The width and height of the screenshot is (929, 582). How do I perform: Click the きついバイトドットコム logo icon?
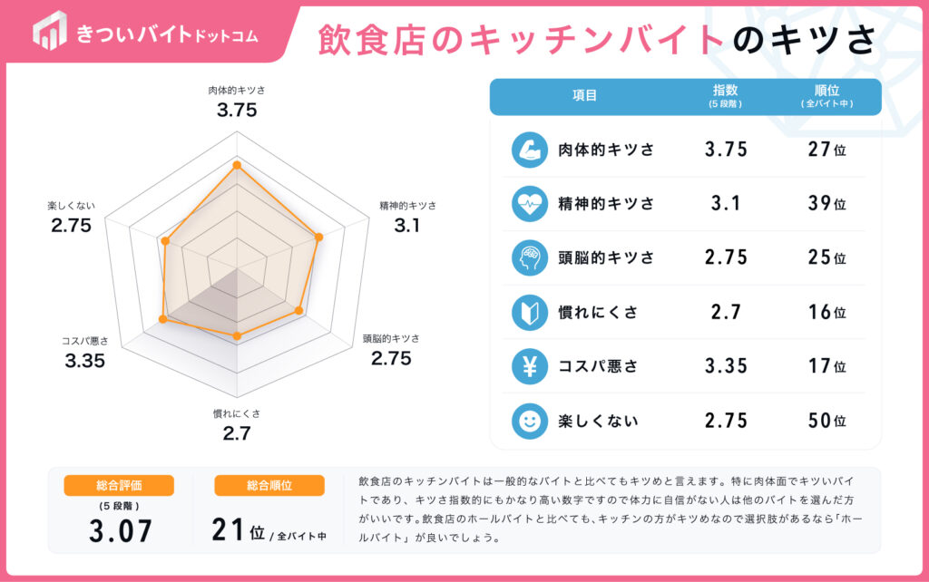tap(49, 31)
